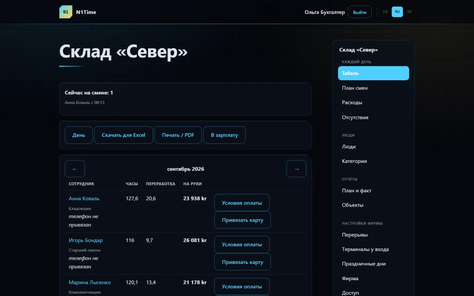474x296 pixels.
Task: Click Анна Коваль hours 127,6
Action: click(132, 199)
